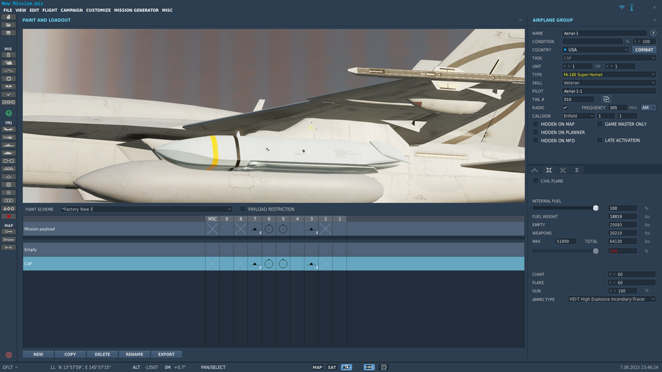Open the route waypoints tab icon
This screenshot has height=372, width=662.
(534, 170)
